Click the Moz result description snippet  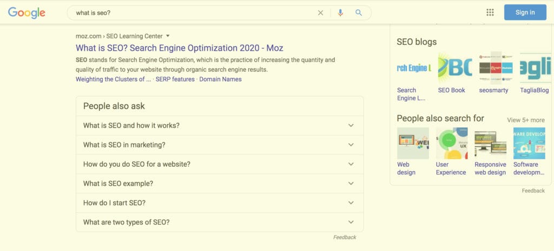pyautogui.click(x=205, y=65)
